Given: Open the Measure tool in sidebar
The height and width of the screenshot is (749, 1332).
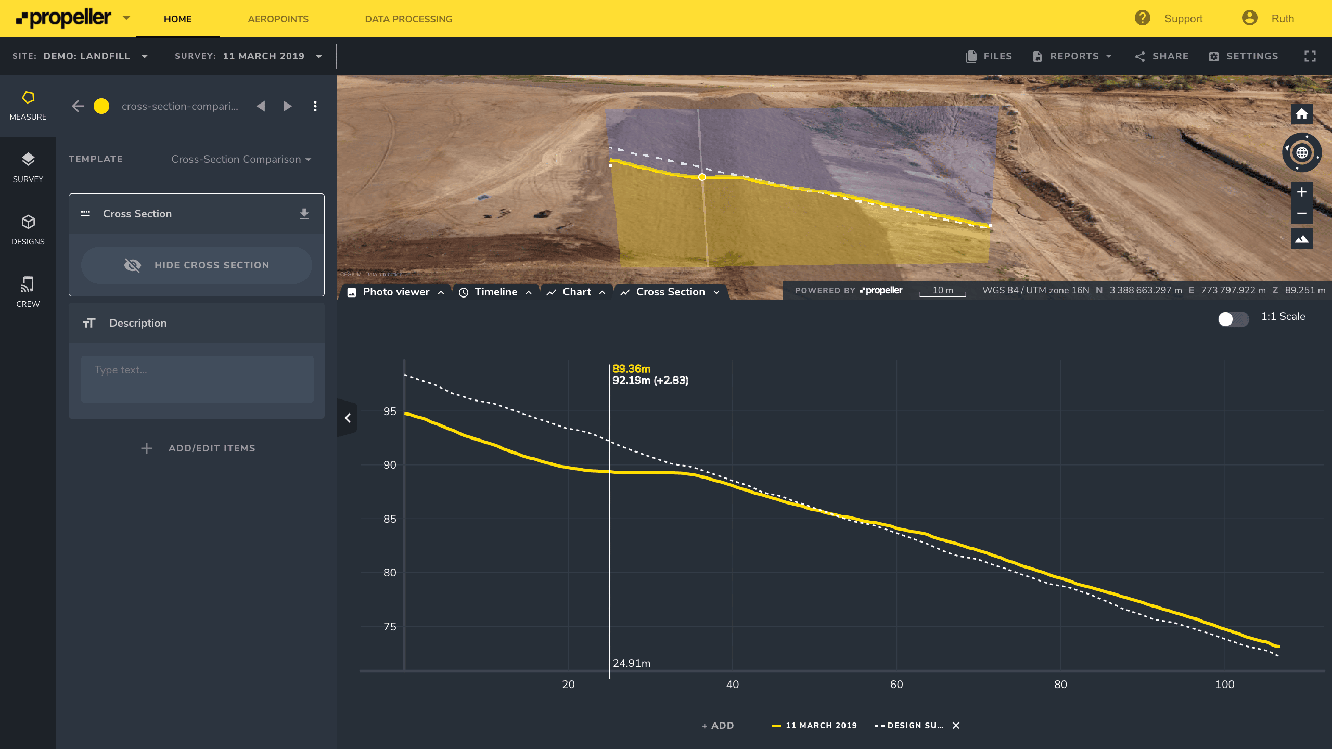Looking at the screenshot, I should [x=28, y=106].
